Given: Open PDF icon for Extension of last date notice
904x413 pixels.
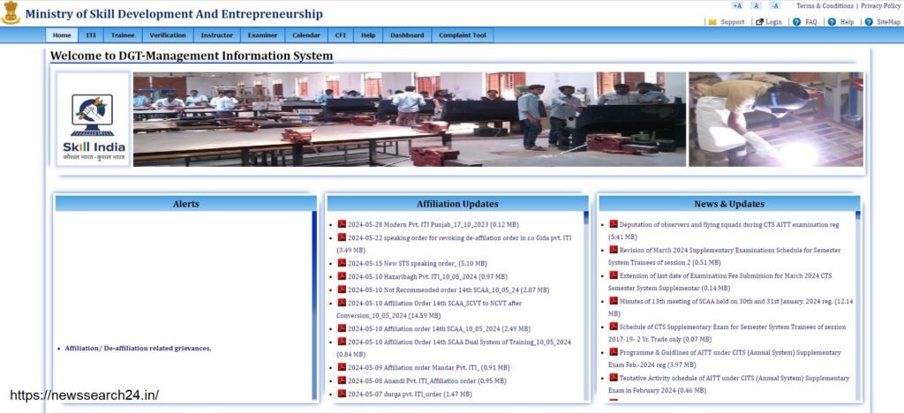Looking at the screenshot, I should 614,275.
